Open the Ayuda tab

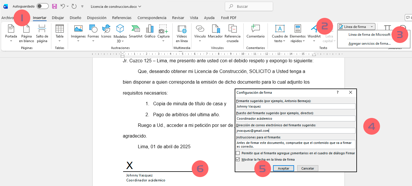pyautogui.click(x=209, y=18)
